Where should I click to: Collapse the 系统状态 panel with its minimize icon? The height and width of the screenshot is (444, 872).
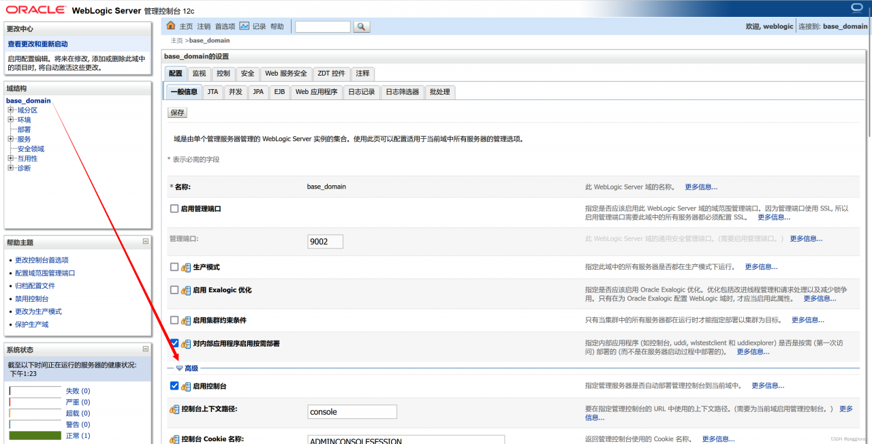pos(146,349)
